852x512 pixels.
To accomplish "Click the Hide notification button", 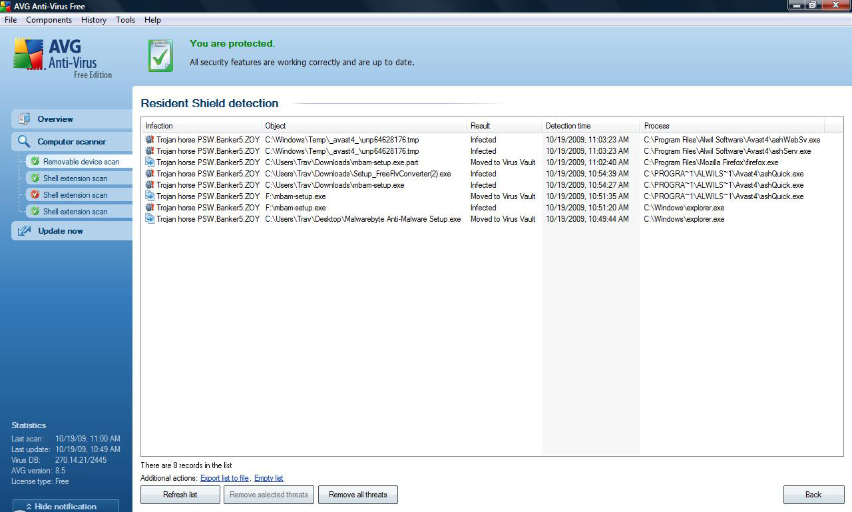I will coord(66,506).
